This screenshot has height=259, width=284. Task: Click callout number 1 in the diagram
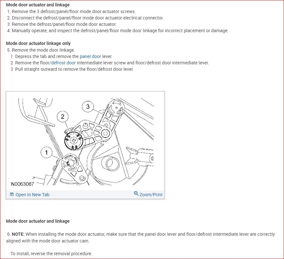(x=46, y=153)
